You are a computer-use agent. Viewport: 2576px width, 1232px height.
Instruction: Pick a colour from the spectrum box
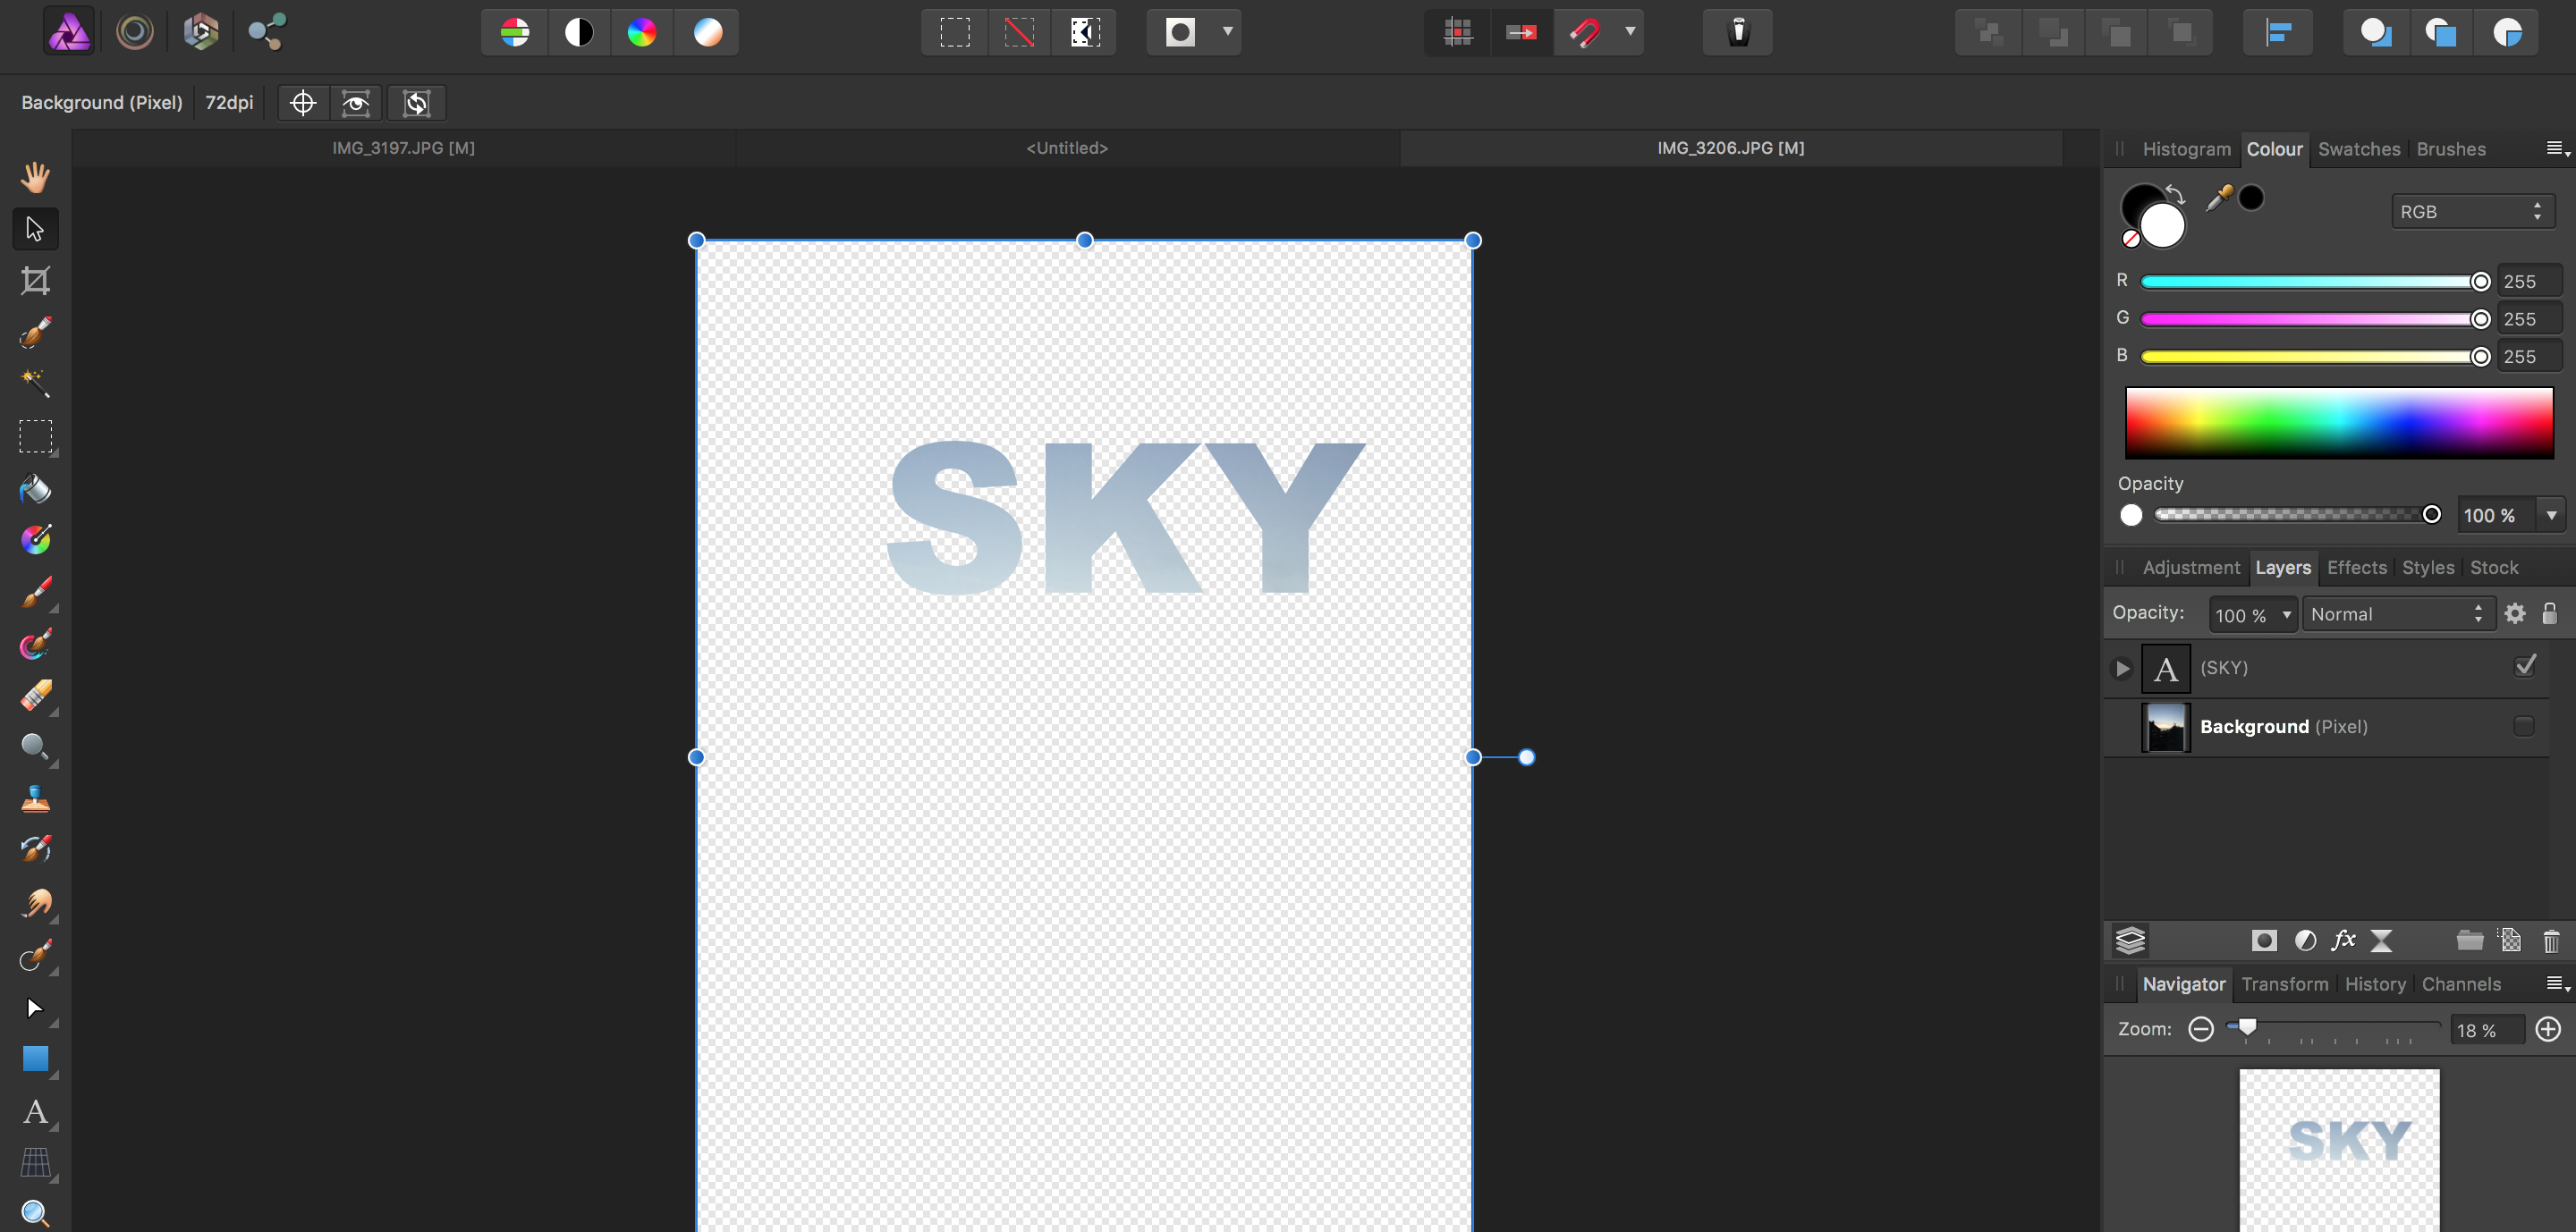coord(2339,424)
